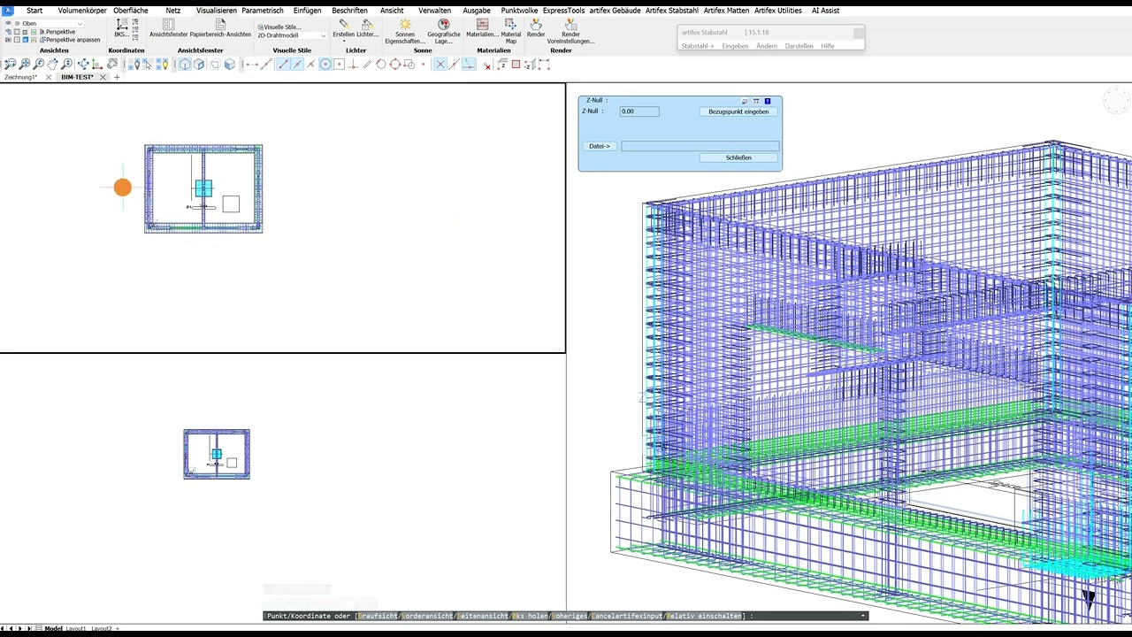Click the Z-Null value input field
This screenshot has width=1132, height=637.
coord(639,111)
